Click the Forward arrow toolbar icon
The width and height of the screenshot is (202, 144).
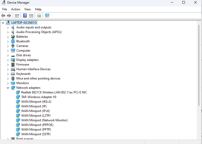tap(9, 16)
